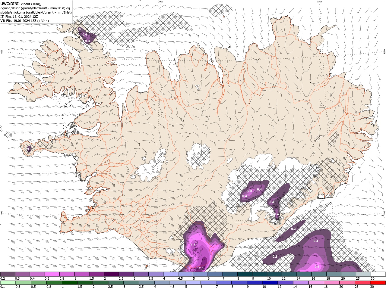Click the darkest green 1 swatch in bottom legend
The width and height of the screenshot is (386, 289).
(x=69, y=283)
